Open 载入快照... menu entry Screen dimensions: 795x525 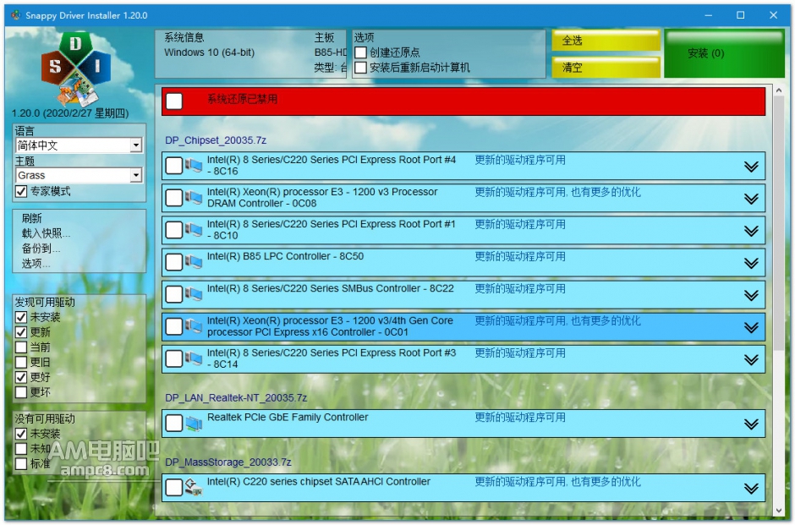pos(46,233)
